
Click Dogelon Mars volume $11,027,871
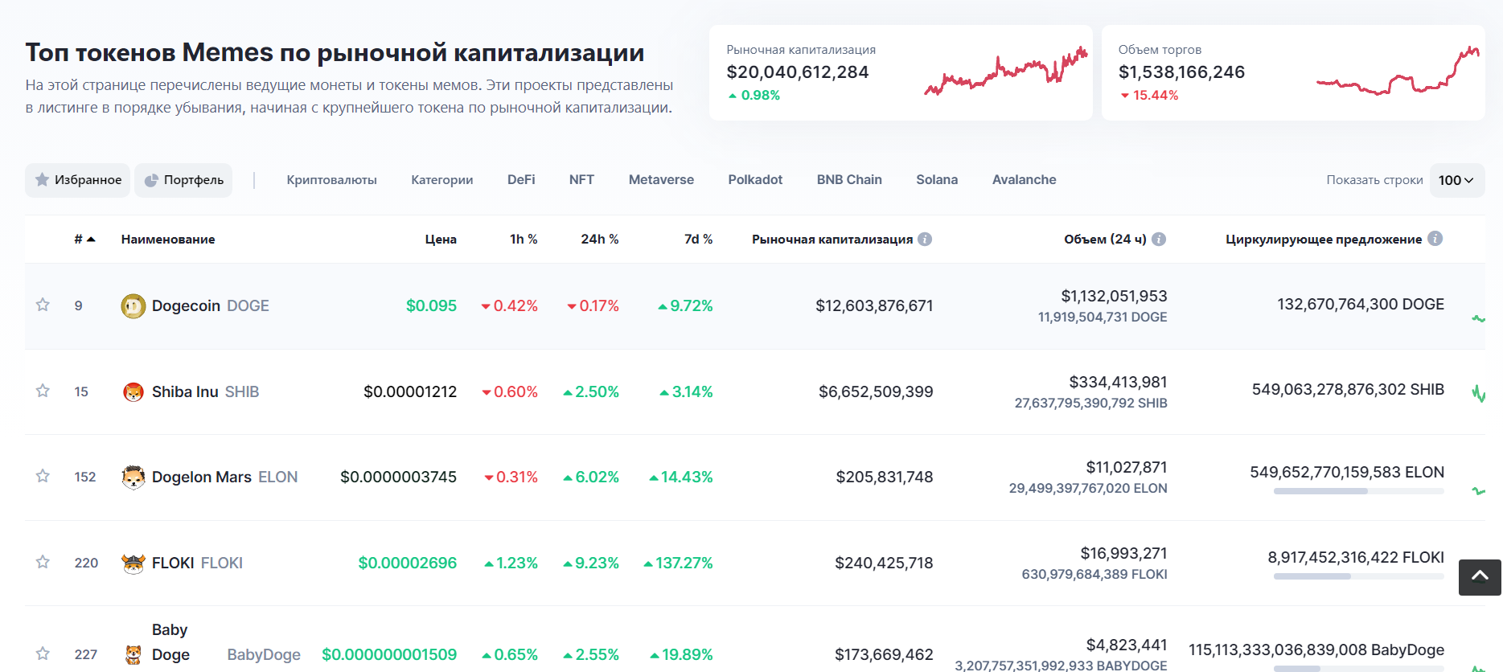click(1126, 467)
